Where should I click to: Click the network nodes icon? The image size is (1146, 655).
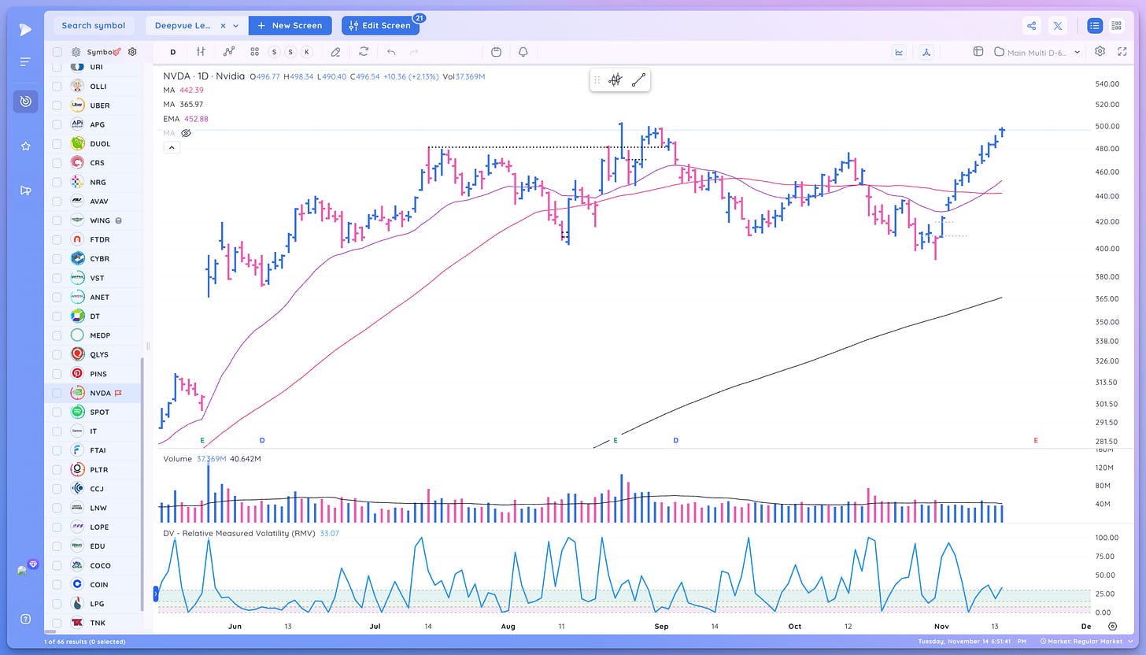click(926, 52)
